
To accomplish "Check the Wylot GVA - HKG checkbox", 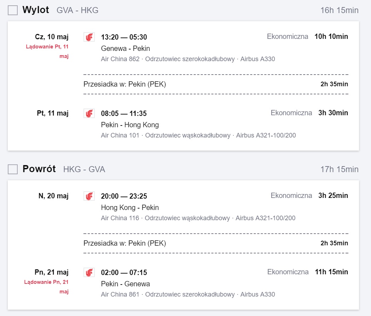I will pyautogui.click(x=13, y=10).
